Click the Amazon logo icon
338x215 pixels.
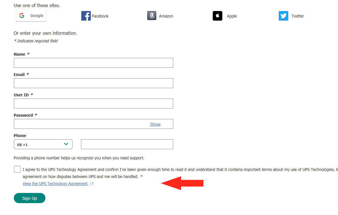[x=152, y=16]
